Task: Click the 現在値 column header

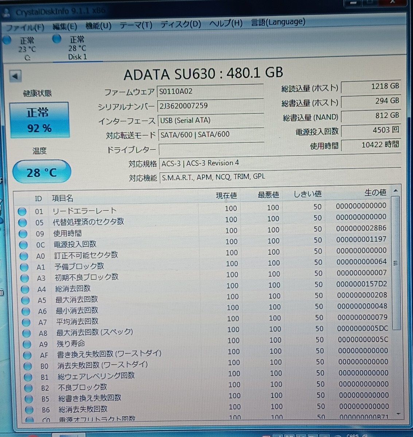Action: coord(226,196)
